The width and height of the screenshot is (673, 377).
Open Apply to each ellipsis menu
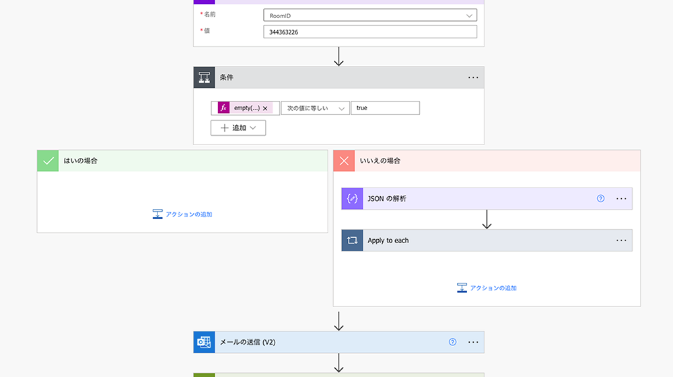(621, 241)
